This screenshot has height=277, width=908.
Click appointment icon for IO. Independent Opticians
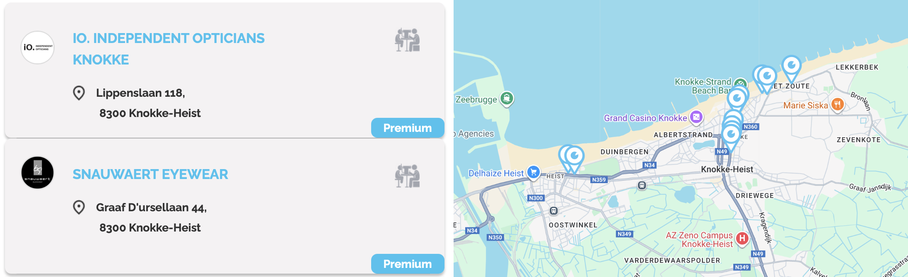(x=407, y=40)
